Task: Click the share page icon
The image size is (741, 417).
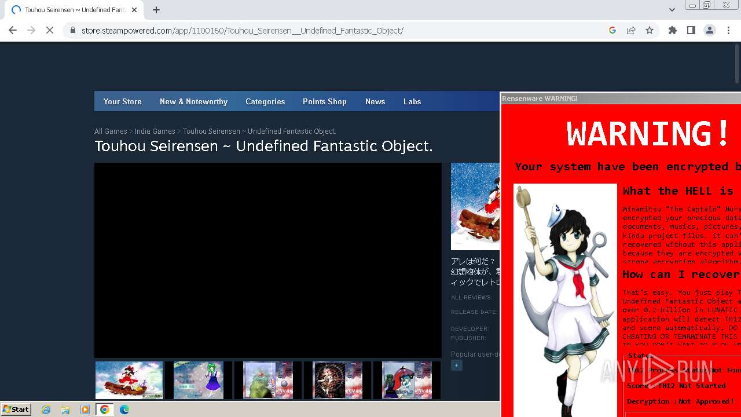Action: pyautogui.click(x=631, y=30)
